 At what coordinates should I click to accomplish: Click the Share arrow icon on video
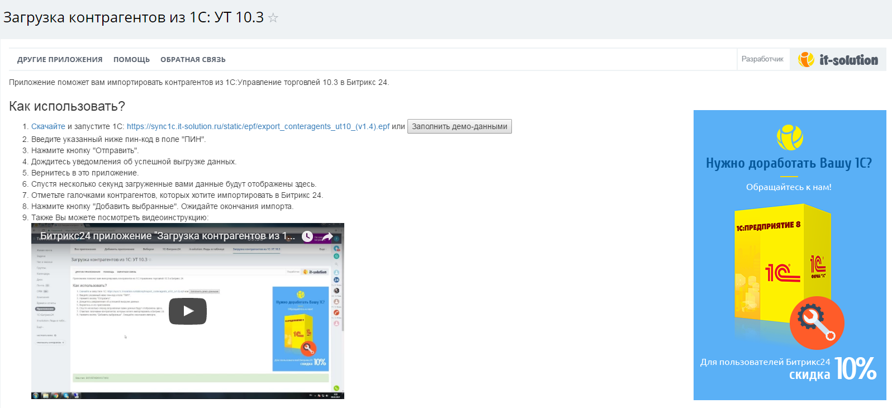[x=328, y=236]
